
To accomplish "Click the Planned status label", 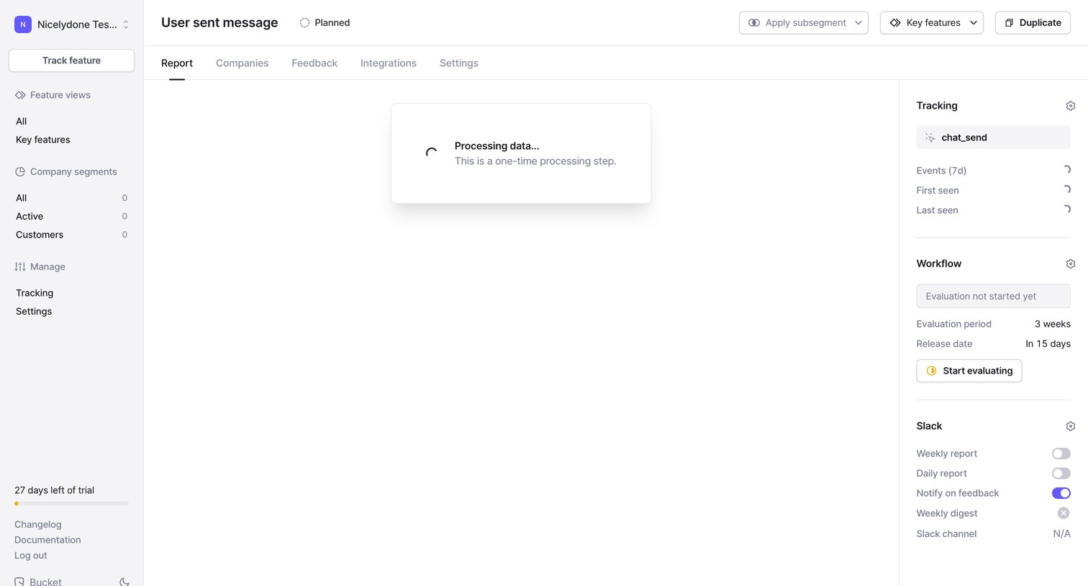I will pyautogui.click(x=332, y=23).
